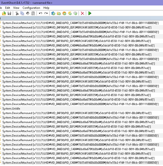
Task: Click the Paste clipboard icon
Action: pos(33,14)
